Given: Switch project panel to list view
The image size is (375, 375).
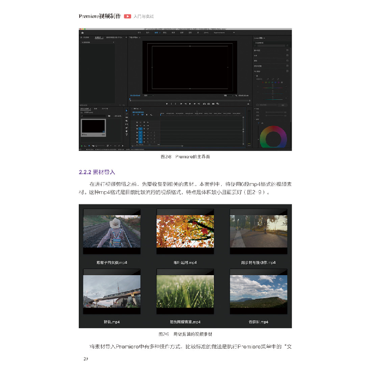Looking at the screenshot, I should point(85,146).
